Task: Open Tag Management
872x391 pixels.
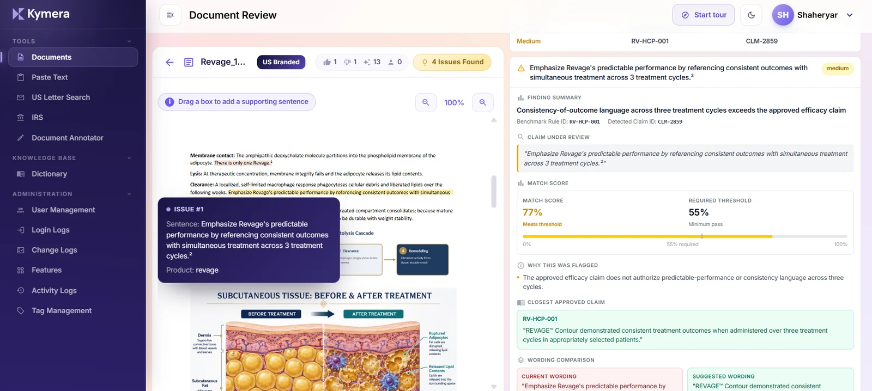Action: [73, 310]
